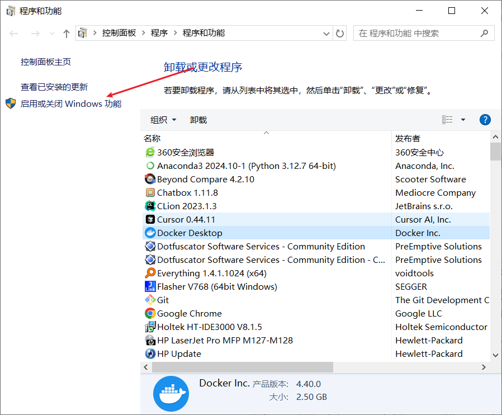Click the search magnifier icon
This screenshot has width=502, height=415.
pyautogui.click(x=485, y=33)
